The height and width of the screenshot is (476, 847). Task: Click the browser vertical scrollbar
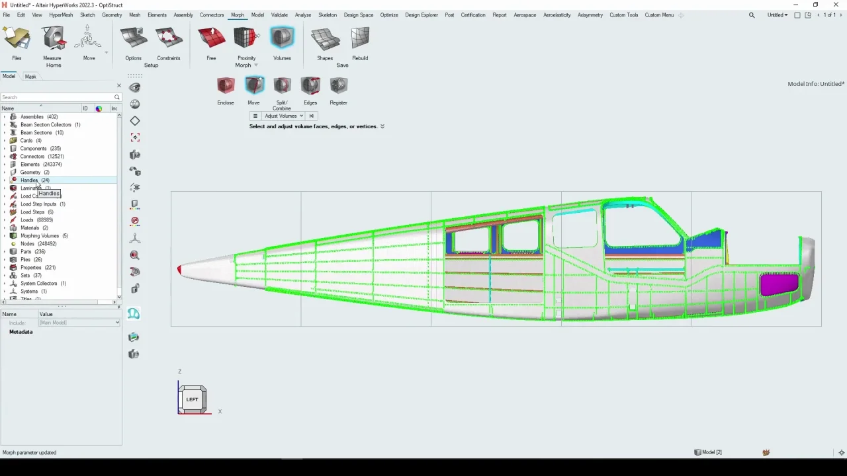(119, 206)
